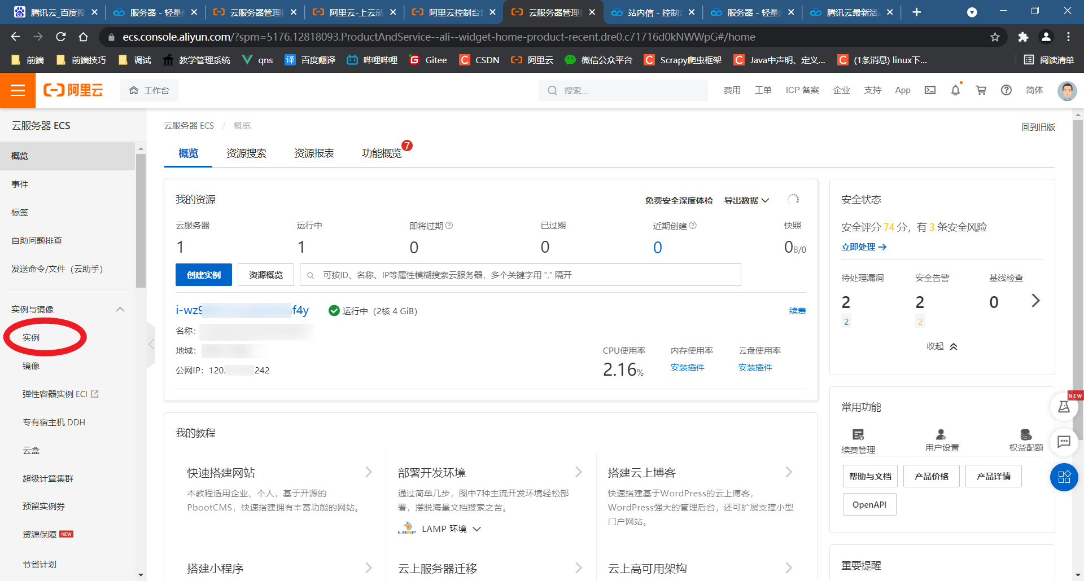Click the top search box
Viewport: 1084px width, 581px height.
(x=623, y=90)
